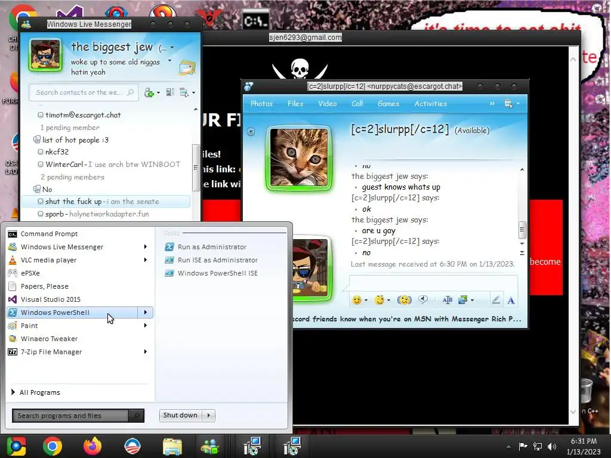Change the font with the blue A icon

pyautogui.click(x=511, y=301)
